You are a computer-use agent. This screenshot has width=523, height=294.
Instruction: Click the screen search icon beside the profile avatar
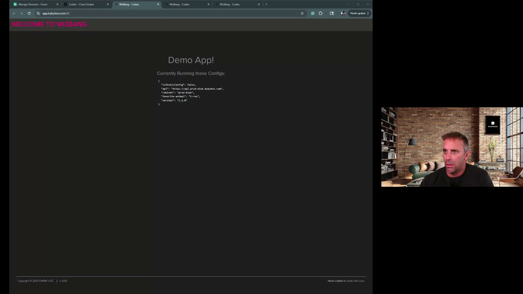click(332, 13)
